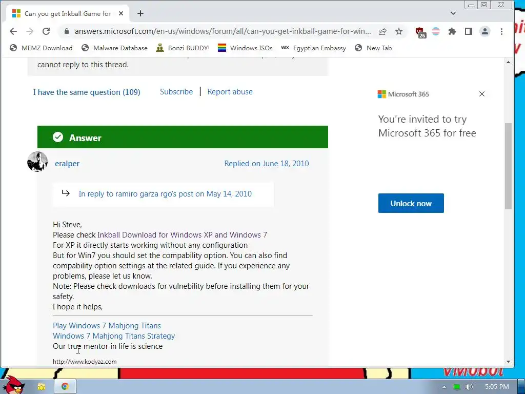This screenshot has height=394, width=525.
Task: Open the uBlock extension icon showing 26
Action: (420, 32)
